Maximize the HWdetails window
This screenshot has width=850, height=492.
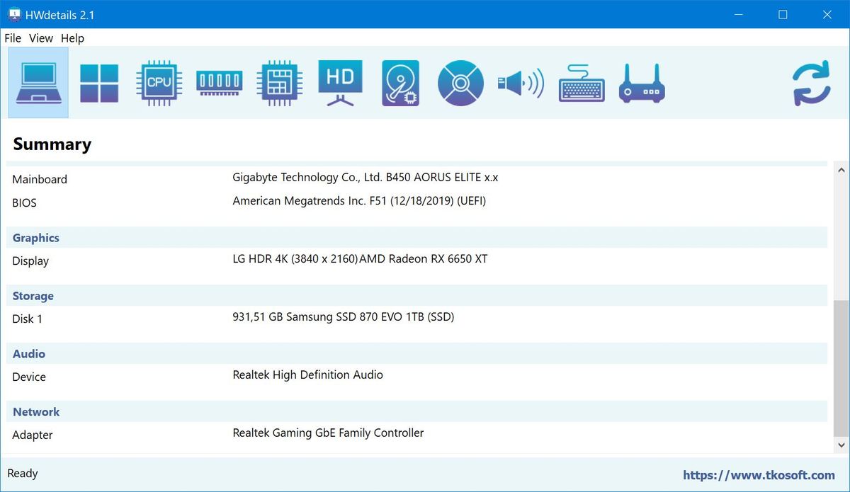click(783, 14)
